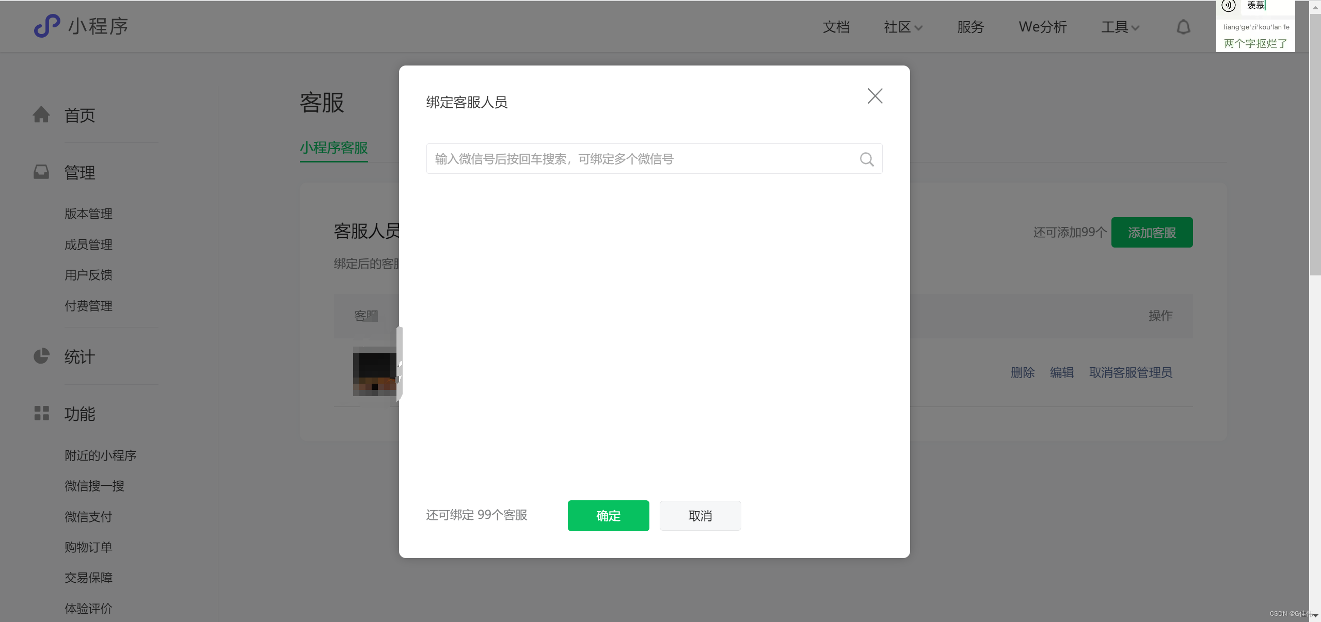Click the 功能 grid icon
The height and width of the screenshot is (622, 1321).
point(41,413)
